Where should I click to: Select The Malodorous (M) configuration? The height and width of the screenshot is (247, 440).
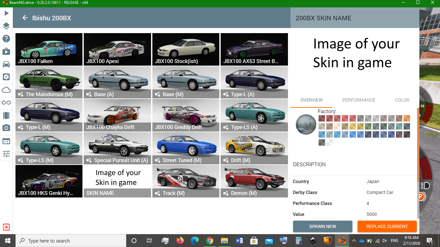[49, 82]
